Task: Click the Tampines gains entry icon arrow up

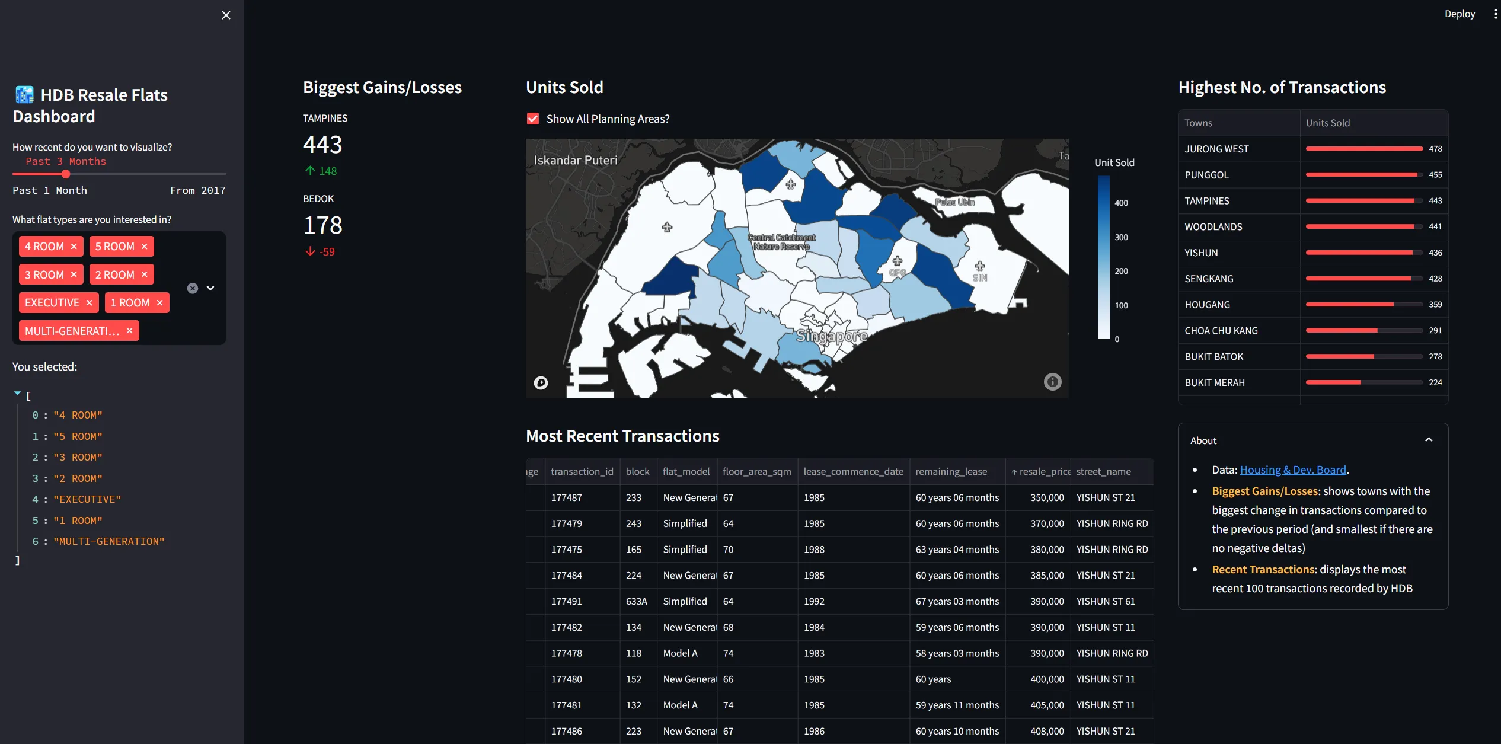Action: [x=309, y=171]
